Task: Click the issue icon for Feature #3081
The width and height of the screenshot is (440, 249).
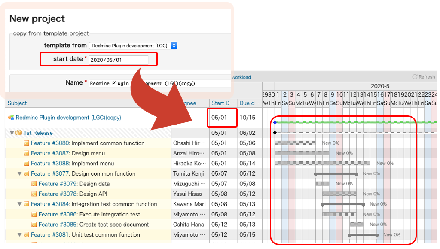Action: (26, 235)
